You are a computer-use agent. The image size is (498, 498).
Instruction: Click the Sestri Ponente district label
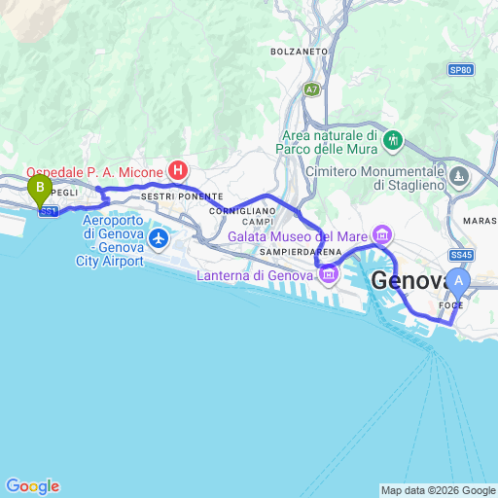click(182, 196)
